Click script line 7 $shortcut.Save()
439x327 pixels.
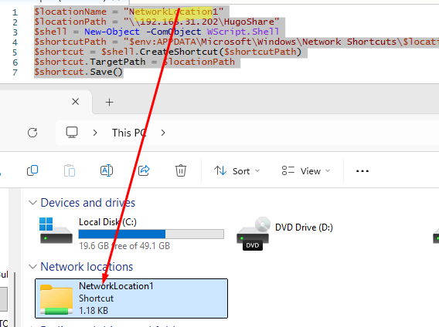pos(78,72)
